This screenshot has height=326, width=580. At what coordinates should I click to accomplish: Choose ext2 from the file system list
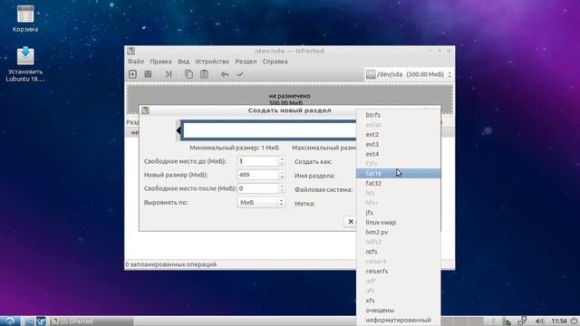pyautogui.click(x=399, y=135)
